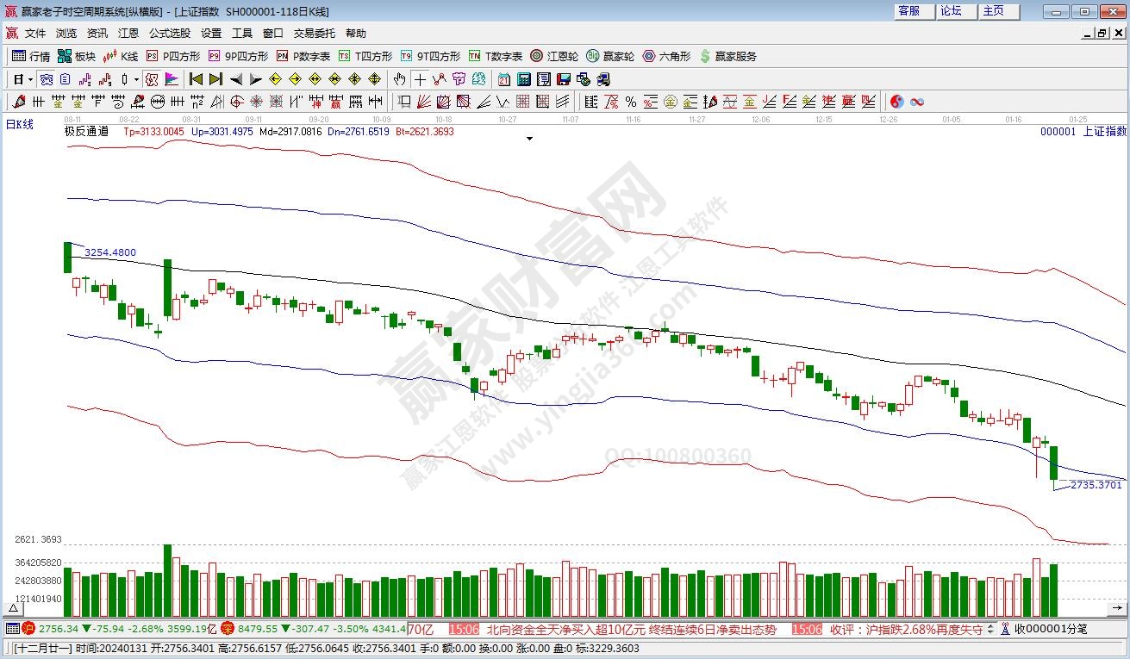
Task: Jump to first bar with skip-start arrow
Action: 197,79
